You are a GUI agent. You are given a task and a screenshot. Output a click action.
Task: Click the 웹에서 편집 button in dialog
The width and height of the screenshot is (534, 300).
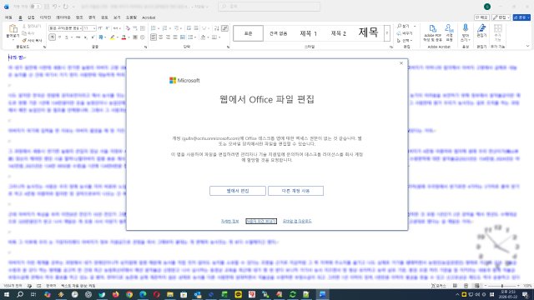pyautogui.click(x=238, y=191)
